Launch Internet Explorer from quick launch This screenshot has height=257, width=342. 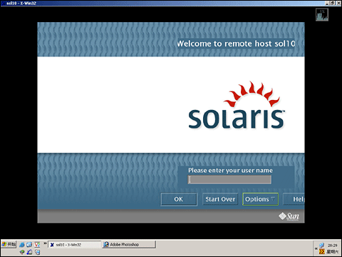22,244
